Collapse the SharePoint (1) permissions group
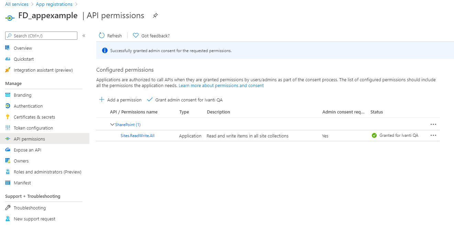Image resolution: width=454 pixels, height=229 pixels. [x=112, y=124]
